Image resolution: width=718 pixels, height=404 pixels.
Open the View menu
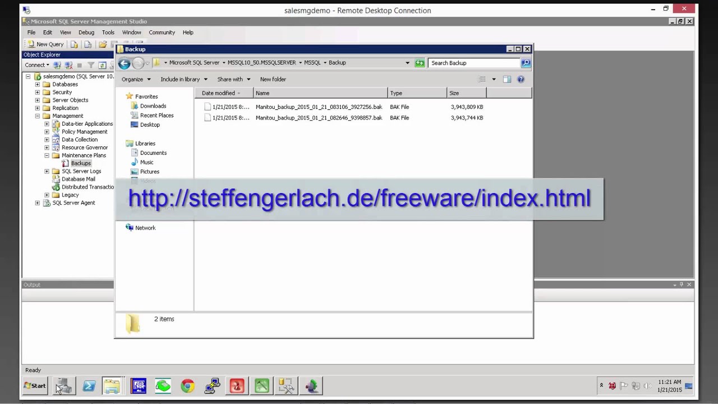pos(66,33)
